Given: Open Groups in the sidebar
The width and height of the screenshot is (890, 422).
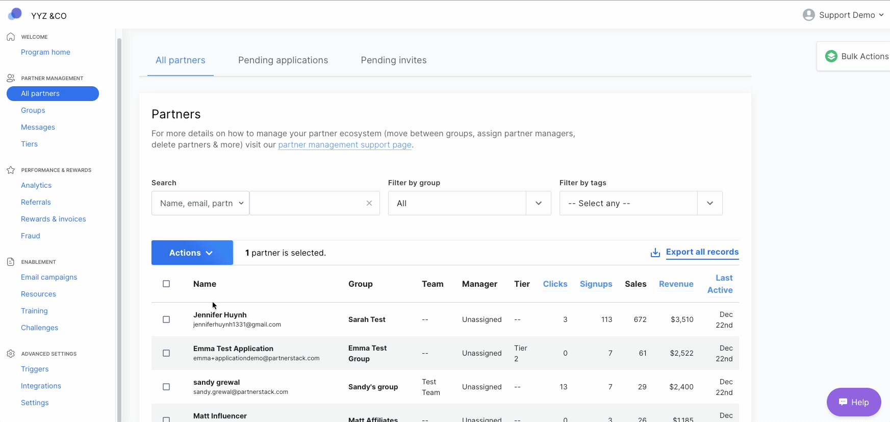Looking at the screenshot, I should pos(33,110).
